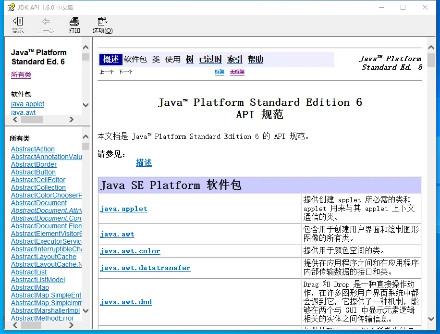Click the 无框架 no-frames link
The width and height of the screenshot is (440, 334).
click(x=237, y=72)
